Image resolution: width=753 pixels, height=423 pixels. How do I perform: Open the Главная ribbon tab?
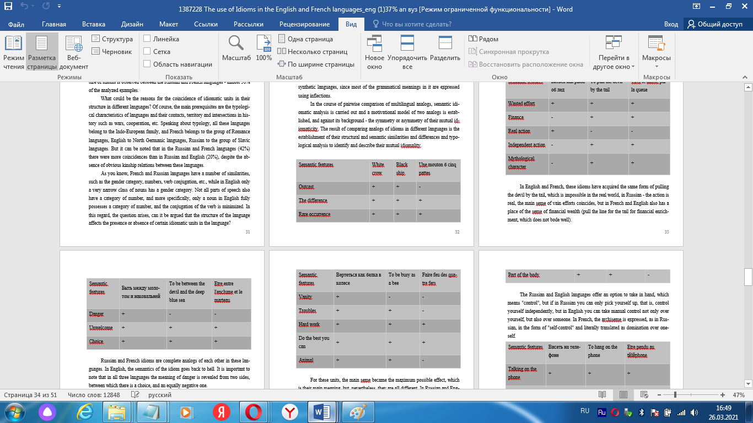[53, 24]
